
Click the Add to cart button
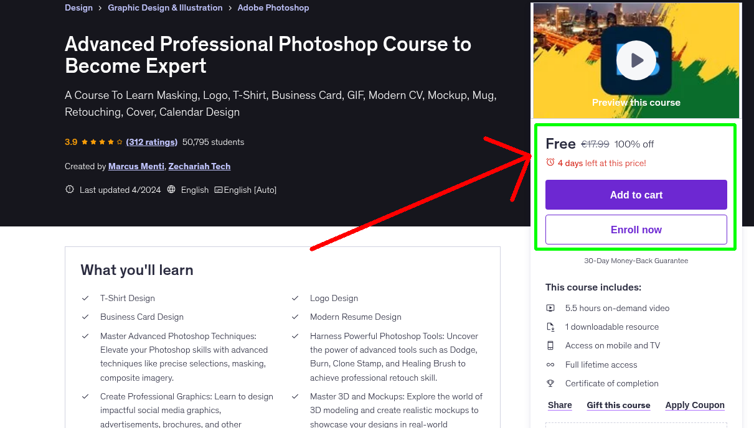[x=636, y=195]
